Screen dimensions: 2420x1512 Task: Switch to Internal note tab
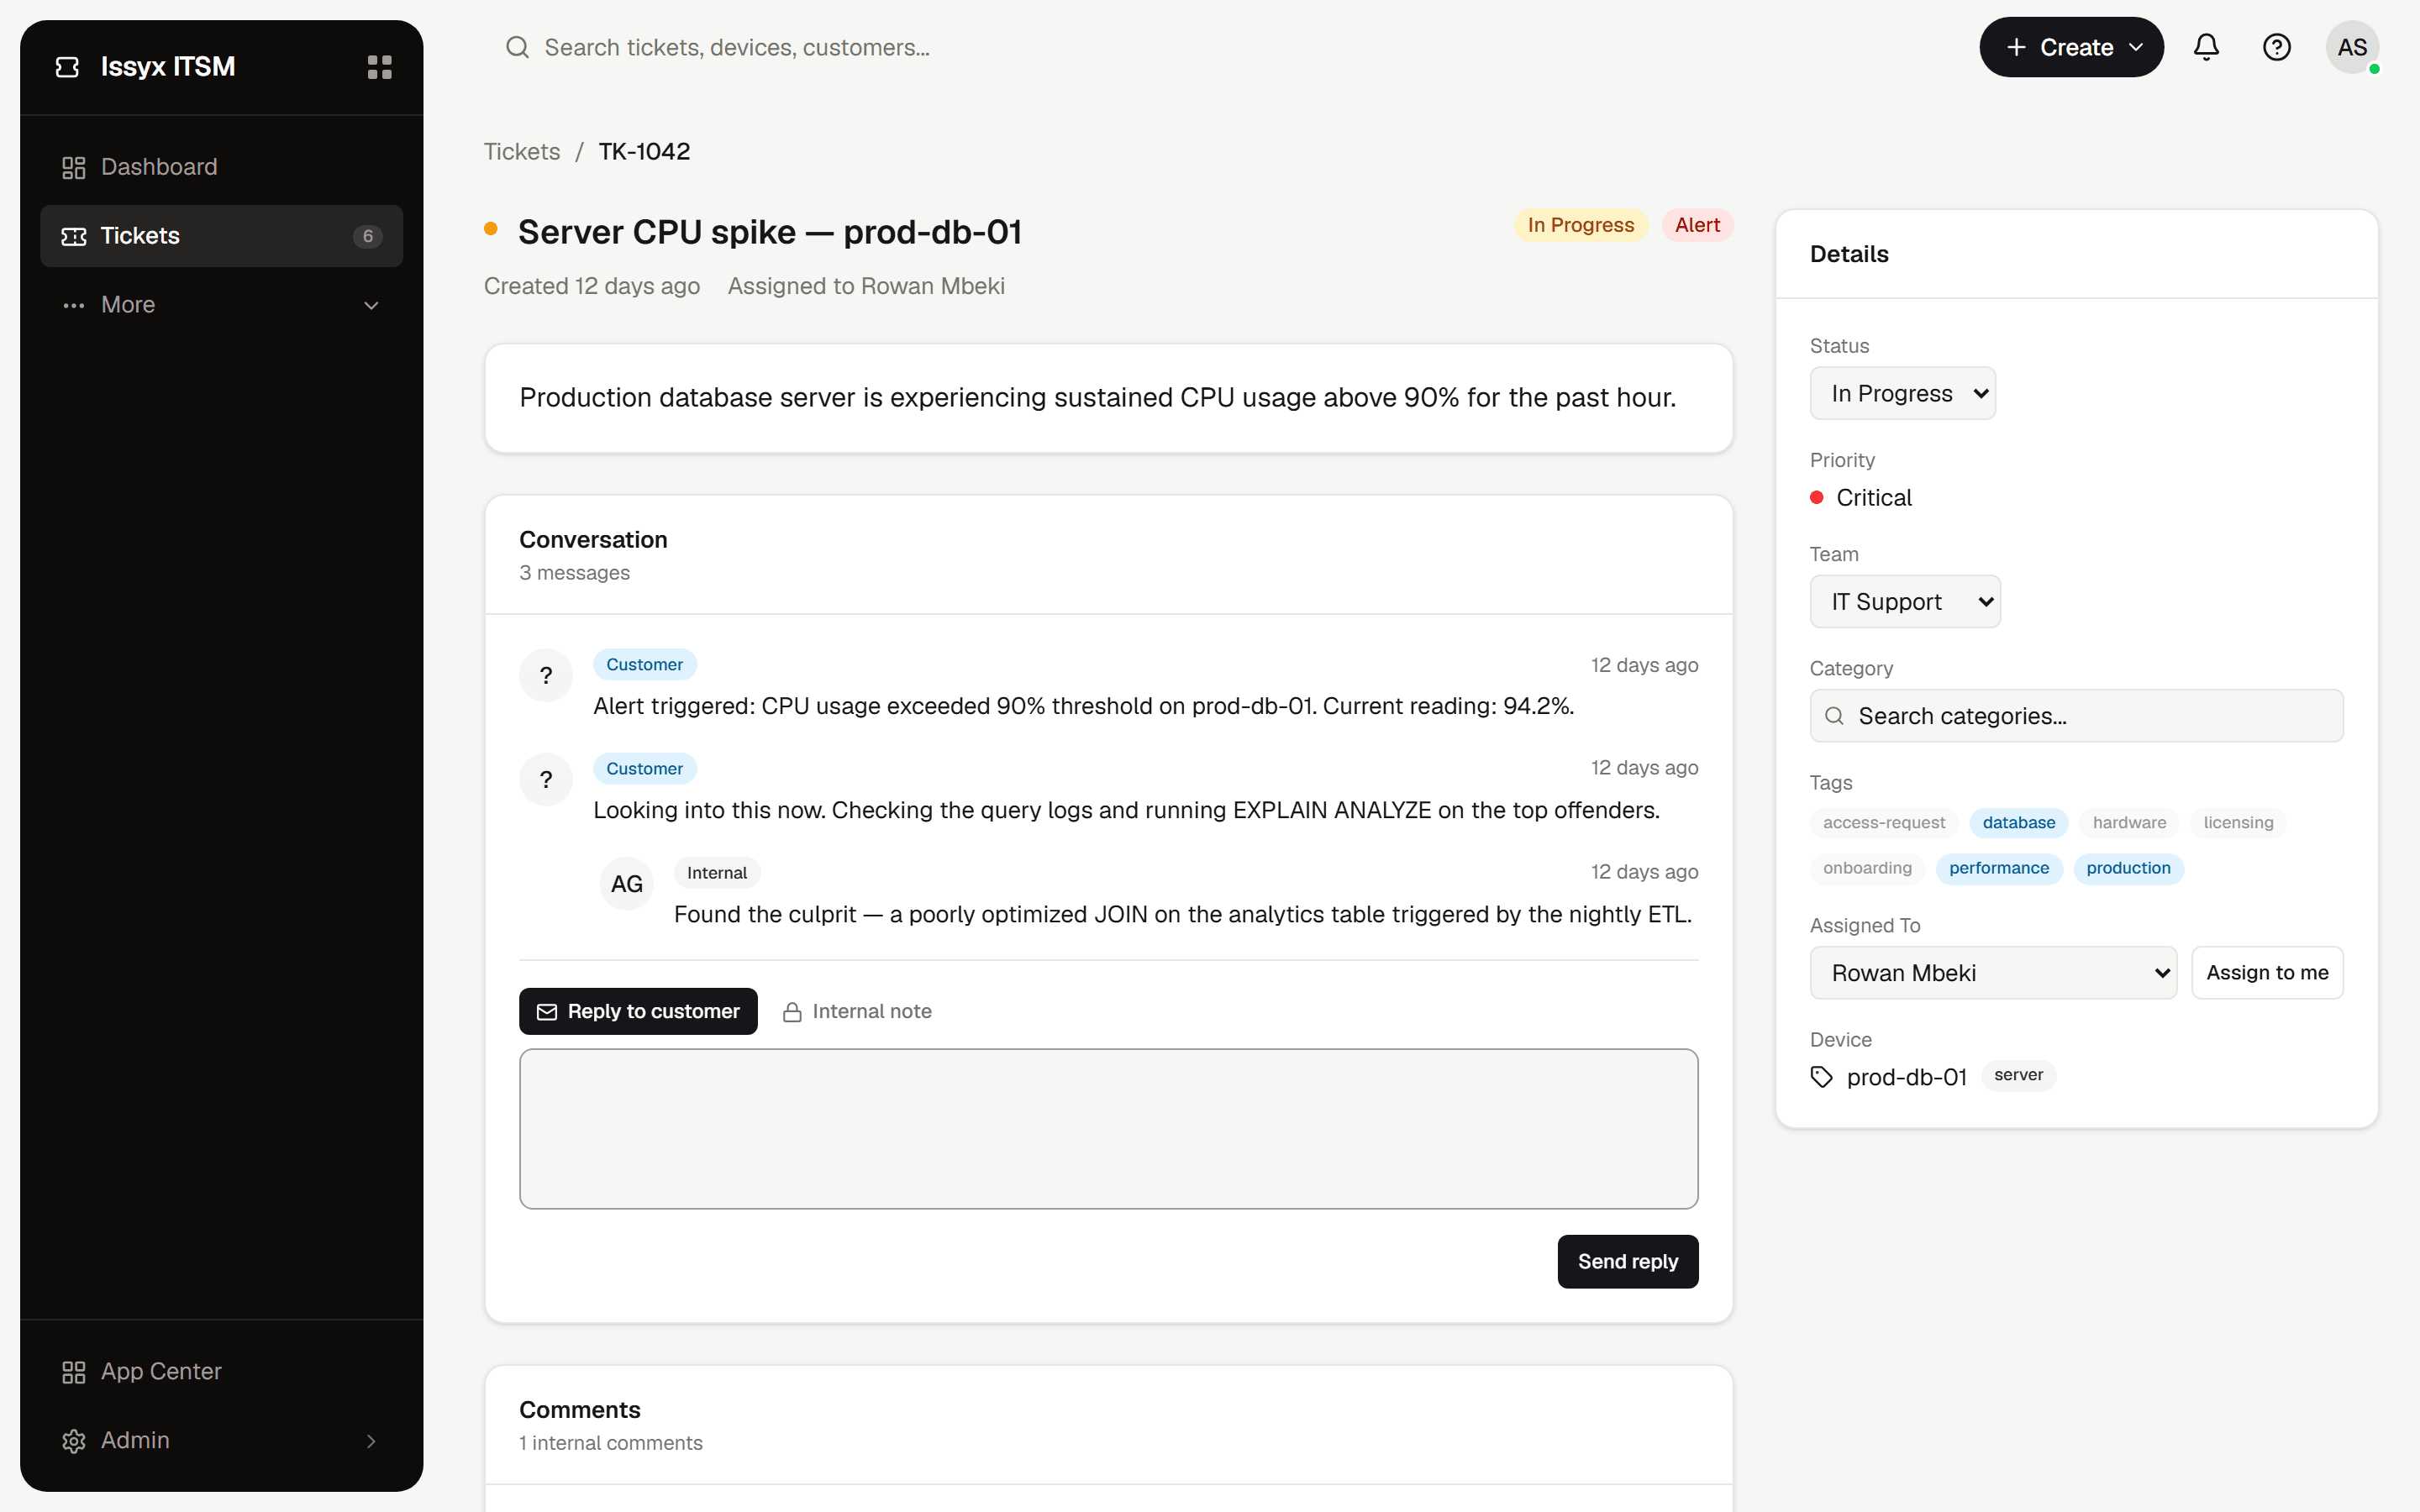(857, 1011)
